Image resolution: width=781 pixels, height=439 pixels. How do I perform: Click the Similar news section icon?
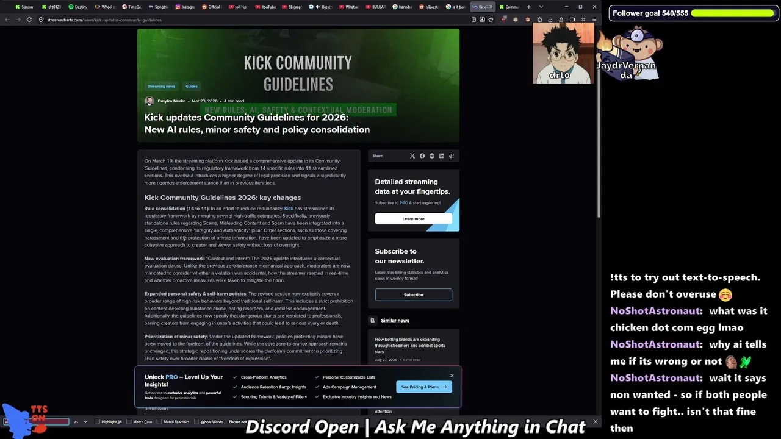click(373, 321)
